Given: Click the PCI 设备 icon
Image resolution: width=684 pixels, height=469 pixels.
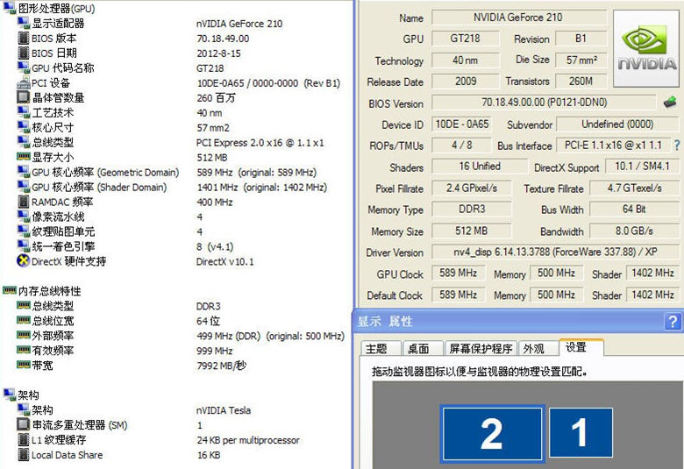Looking at the screenshot, I should 23,82.
